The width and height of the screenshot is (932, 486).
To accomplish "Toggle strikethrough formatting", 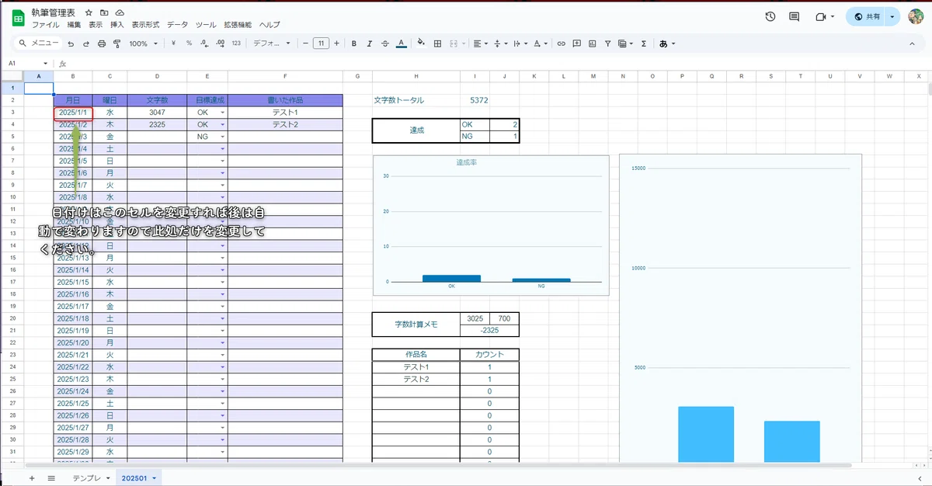I will click(384, 43).
